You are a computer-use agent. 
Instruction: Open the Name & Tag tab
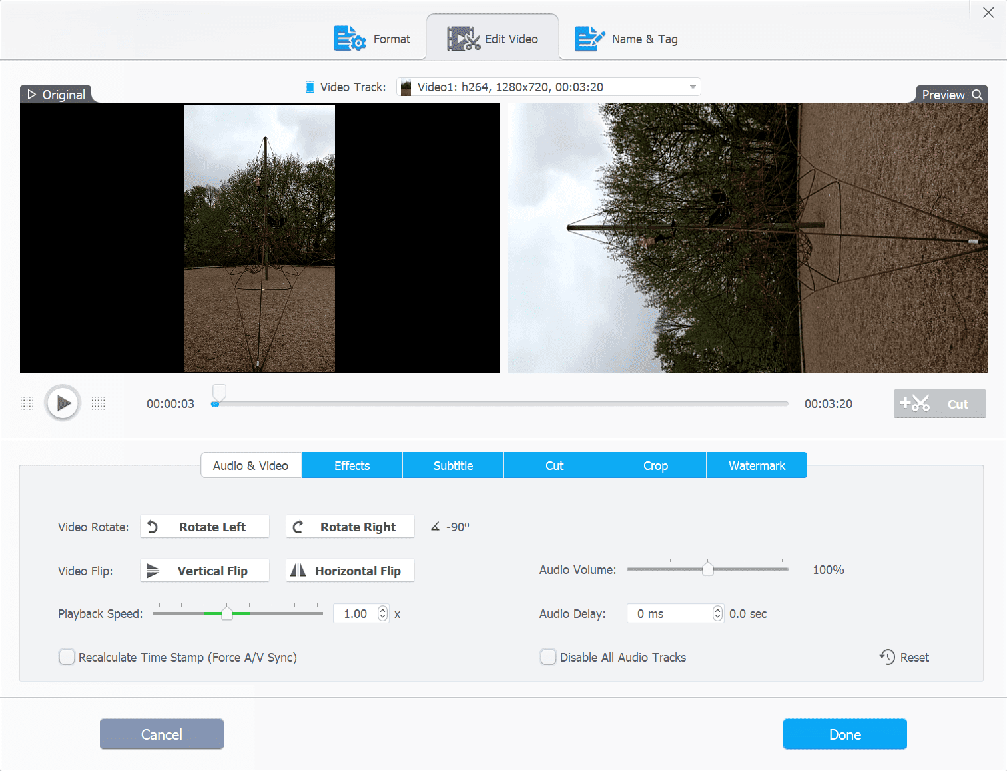[627, 39]
